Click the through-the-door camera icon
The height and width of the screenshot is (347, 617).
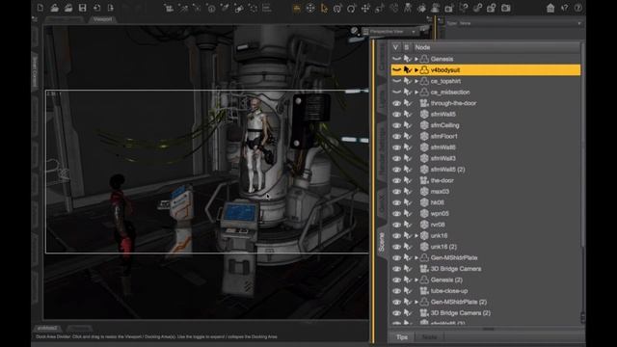point(424,103)
